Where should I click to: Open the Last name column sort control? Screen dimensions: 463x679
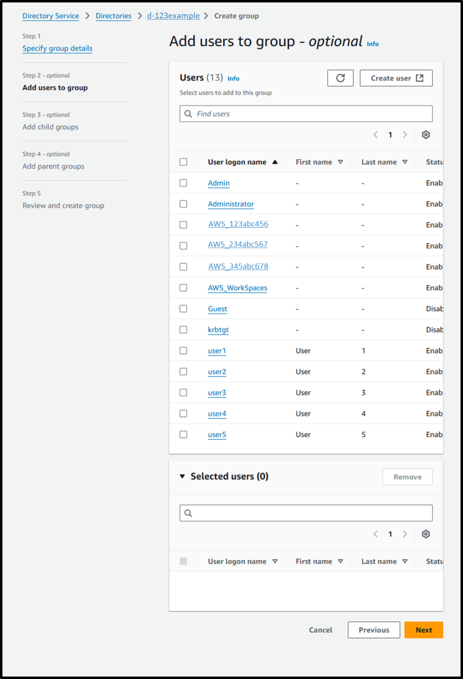pyautogui.click(x=405, y=162)
